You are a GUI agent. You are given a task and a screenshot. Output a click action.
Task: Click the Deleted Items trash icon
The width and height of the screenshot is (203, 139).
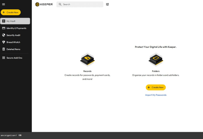pyautogui.click(x=4, y=49)
